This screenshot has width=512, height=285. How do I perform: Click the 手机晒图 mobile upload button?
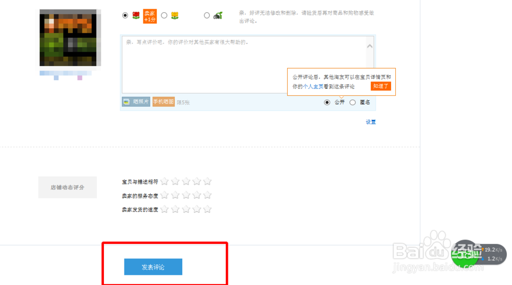164,102
